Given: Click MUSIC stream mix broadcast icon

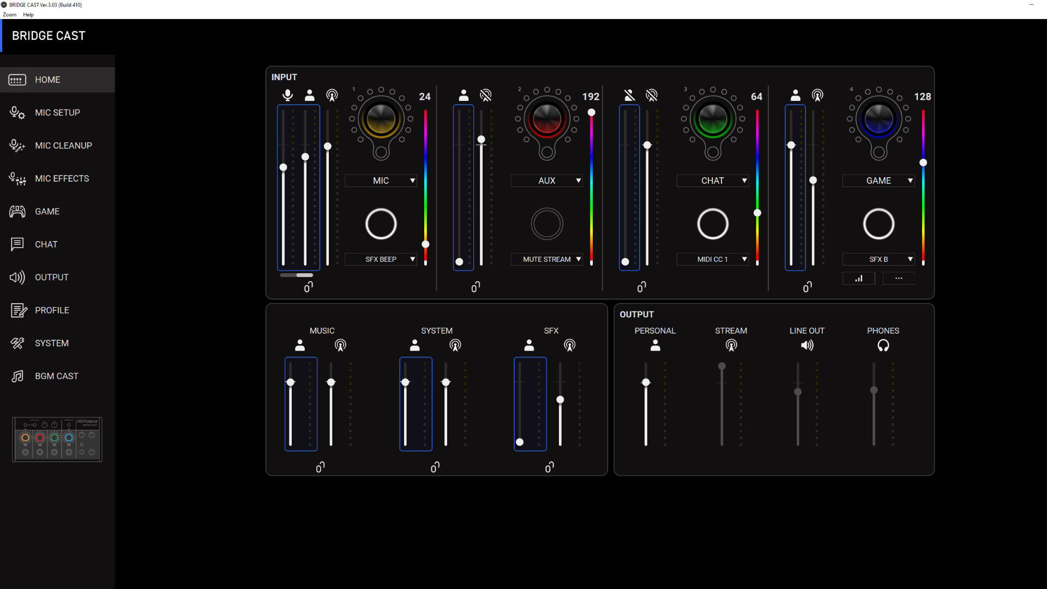Looking at the screenshot, I should [340, 345].
